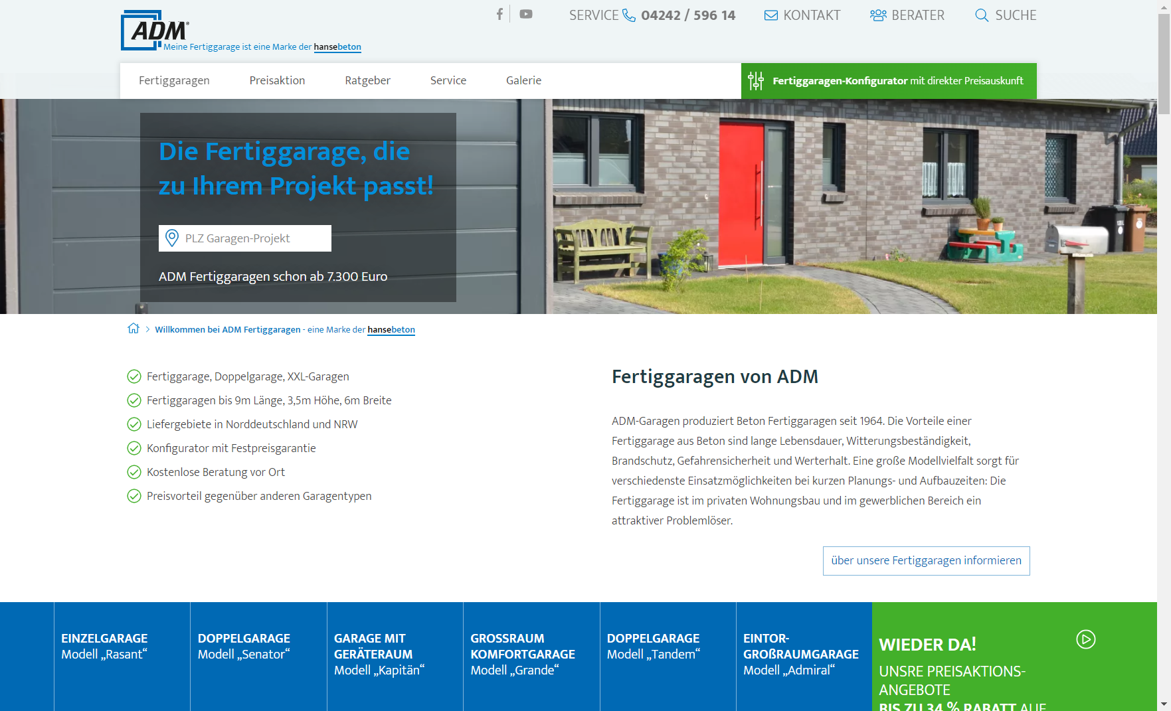
Task: Launch the Fertiggaragen-Konfigurator
Action: (x=889, y=81)
